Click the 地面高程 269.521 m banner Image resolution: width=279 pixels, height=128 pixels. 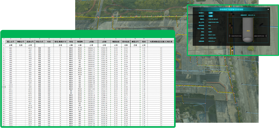pyautogui.click(x=247, y=15)
